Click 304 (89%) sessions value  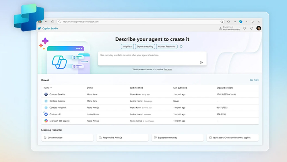pos(221,114)
